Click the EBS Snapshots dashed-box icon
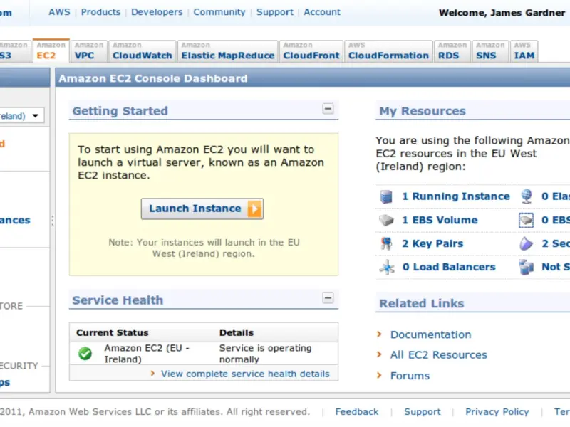Viewport: 570px width, 427px height. tap(526, 220)
